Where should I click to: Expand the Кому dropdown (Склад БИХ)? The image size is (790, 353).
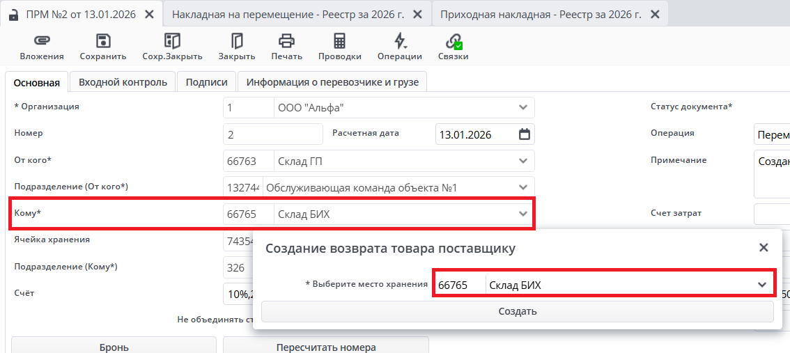pyautogui.click(x=523, y=214)
